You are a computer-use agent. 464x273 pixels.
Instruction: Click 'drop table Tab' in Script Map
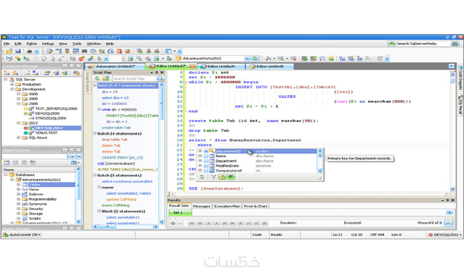[x=115, y=140]
